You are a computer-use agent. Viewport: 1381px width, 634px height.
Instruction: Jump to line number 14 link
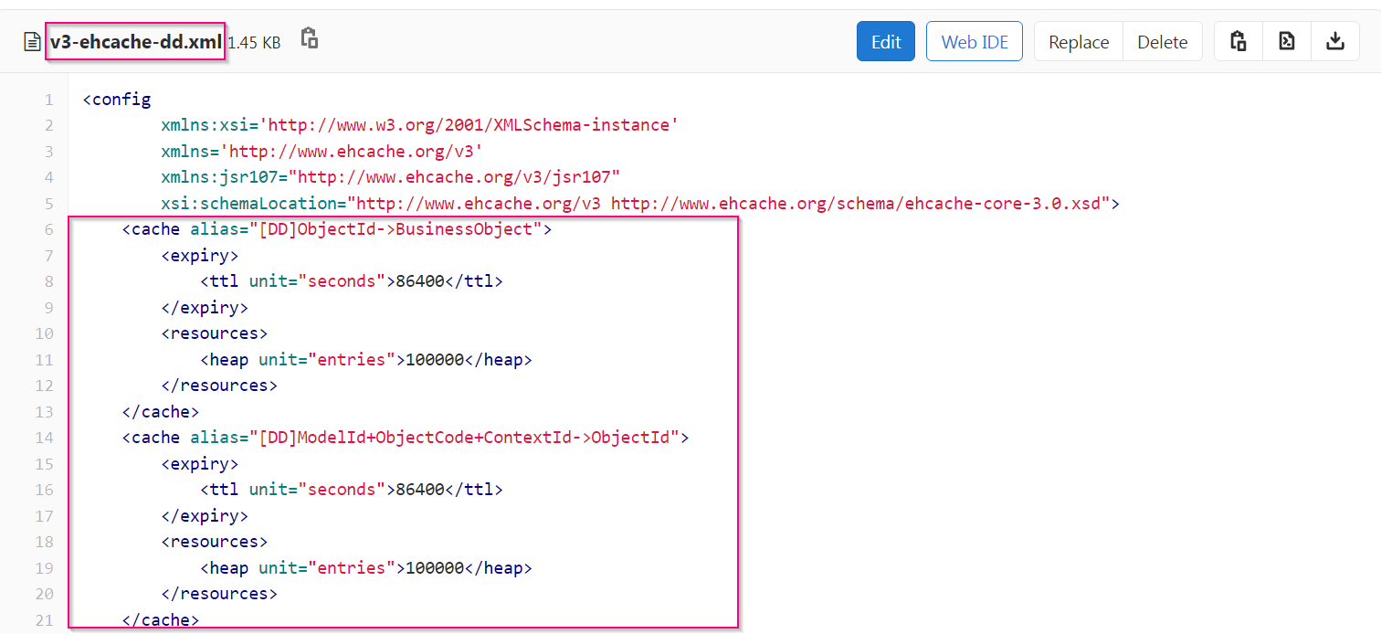tap(45, 438)
